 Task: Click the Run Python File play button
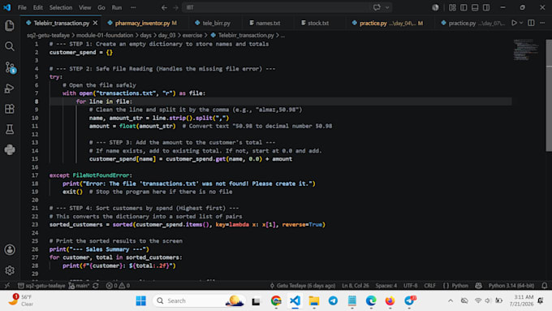514,23
